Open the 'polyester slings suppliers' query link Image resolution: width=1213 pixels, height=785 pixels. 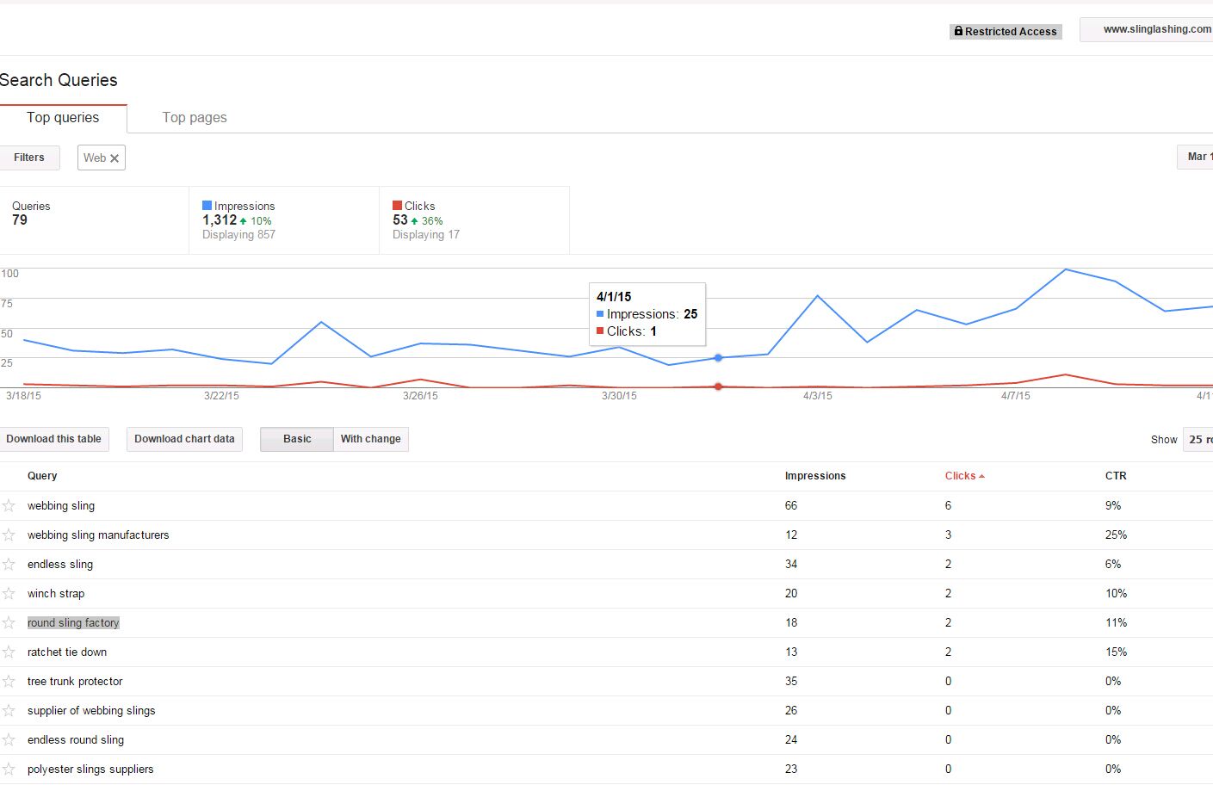click(90, 769)
